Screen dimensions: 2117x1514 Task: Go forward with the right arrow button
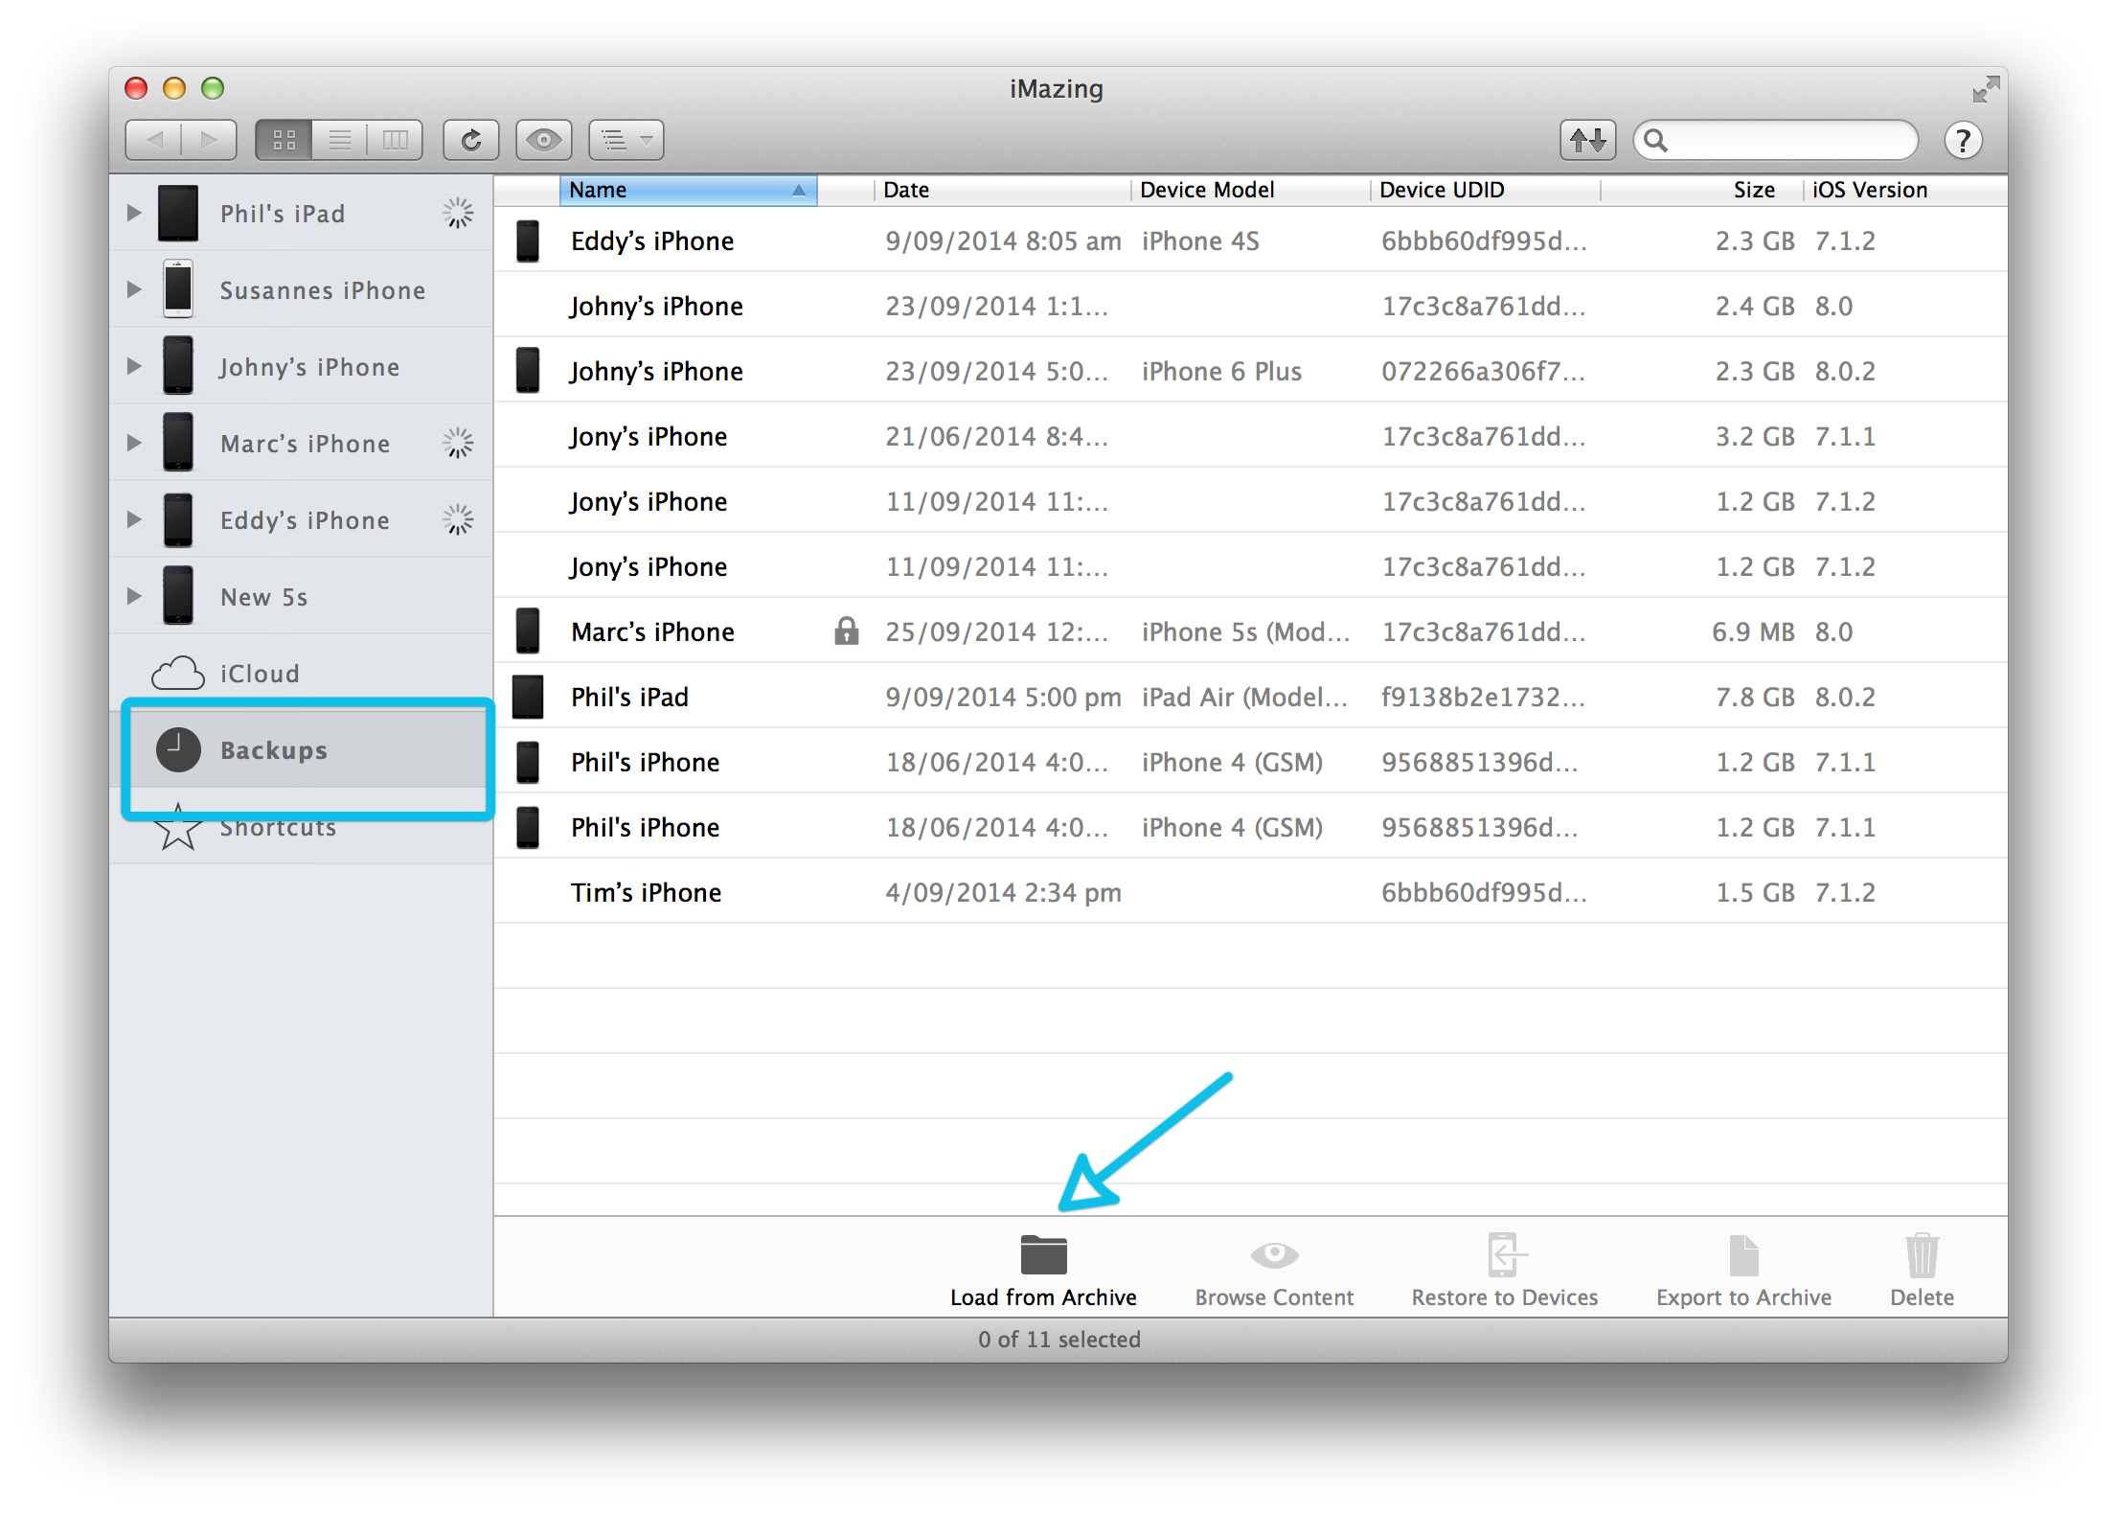pyautogui.click(x=209, y=141)
